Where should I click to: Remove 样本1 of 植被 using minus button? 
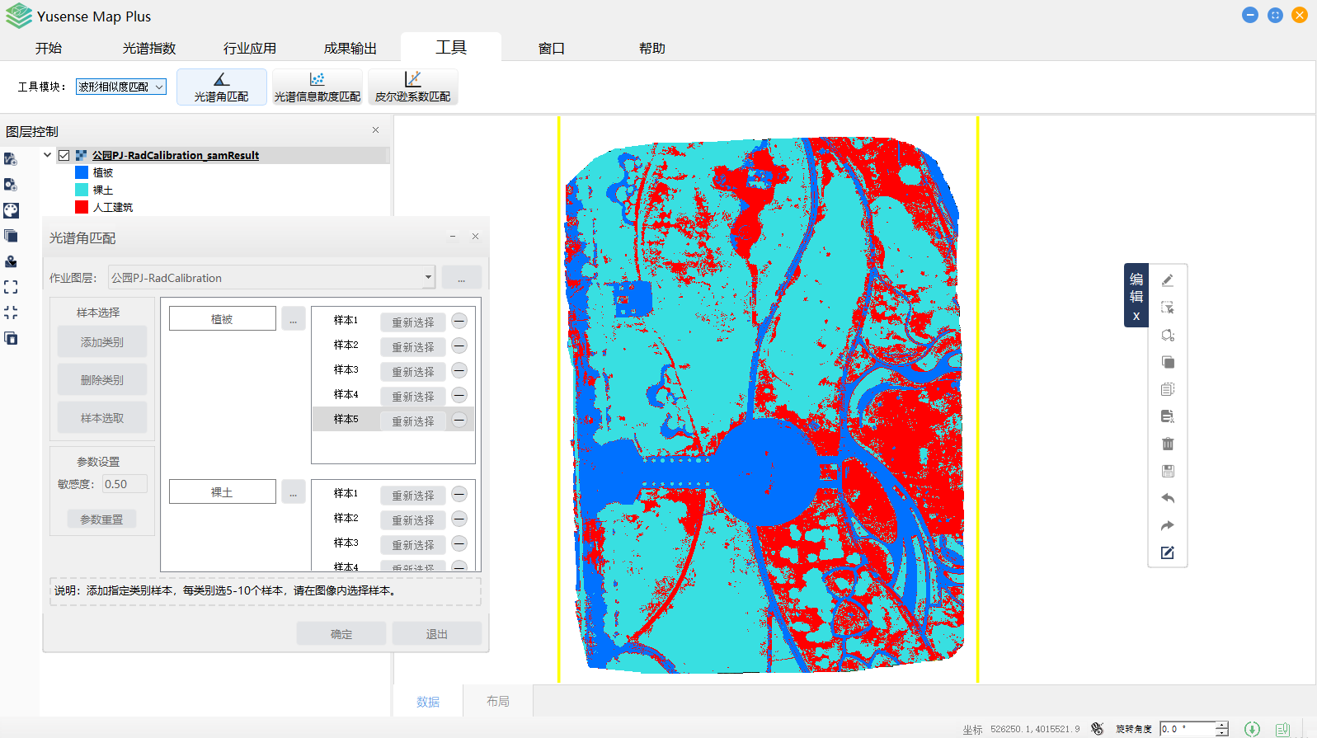point(459,321)
